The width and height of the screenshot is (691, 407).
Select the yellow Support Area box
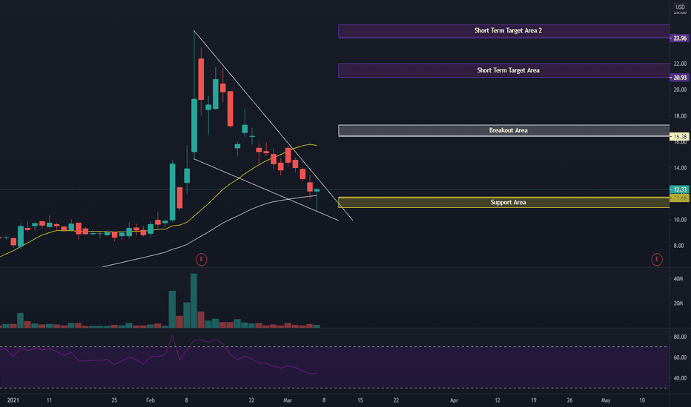click(x=503, y=203)
